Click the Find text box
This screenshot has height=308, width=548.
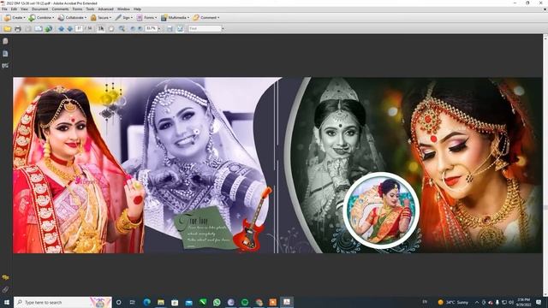pyautogui.click(x=205, y=28)
